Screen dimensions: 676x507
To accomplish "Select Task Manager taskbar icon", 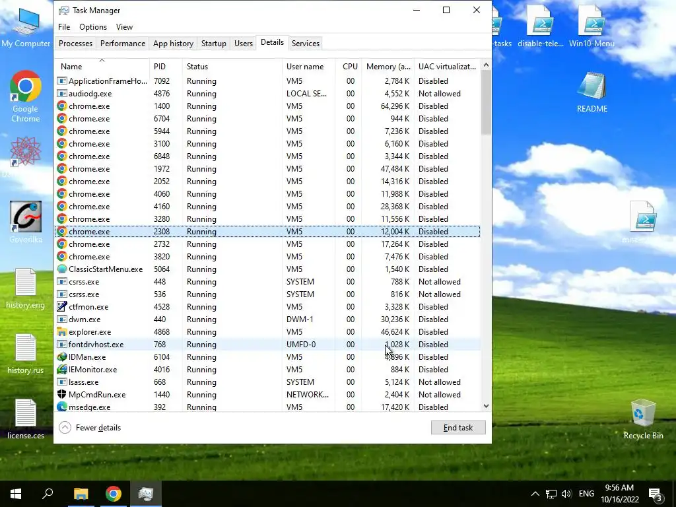I will [x=146, y=494].
